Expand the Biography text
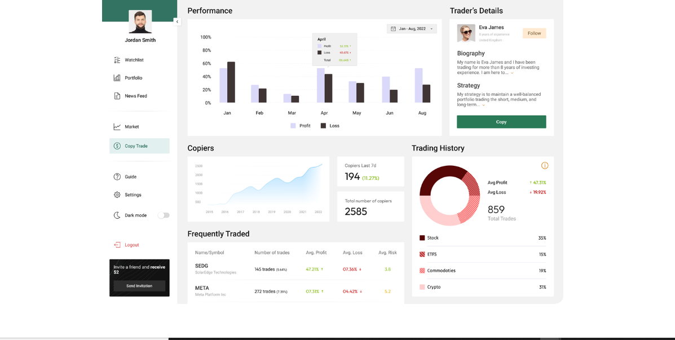Viewport: 675px width, 340px height. (512, 73)
